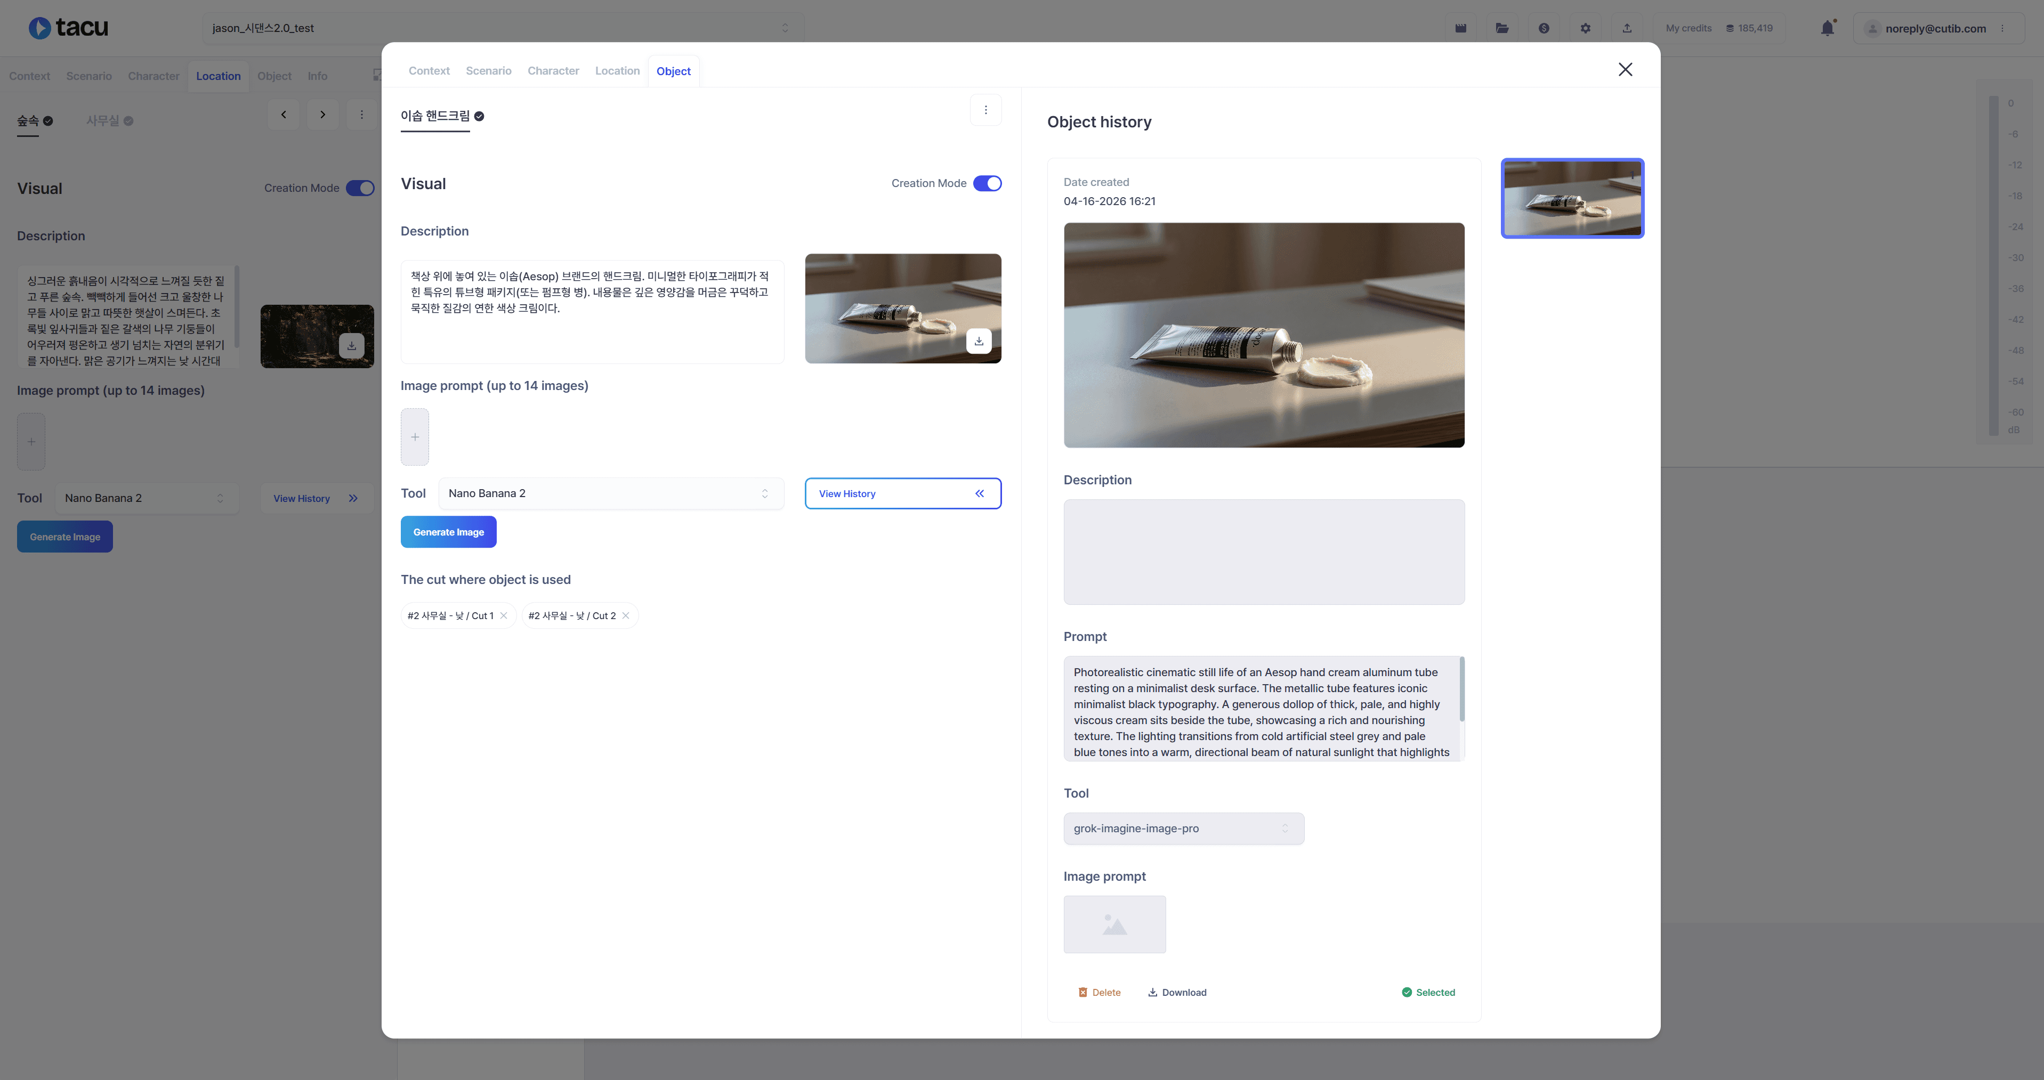Open the three-dot menu in background Location panel
Viewport: 2044px width, 1080px height.
pos(362,115)
